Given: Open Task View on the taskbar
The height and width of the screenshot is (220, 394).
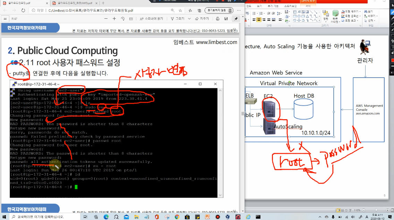Looking at the screenshot, I should [x=85, y=217].
